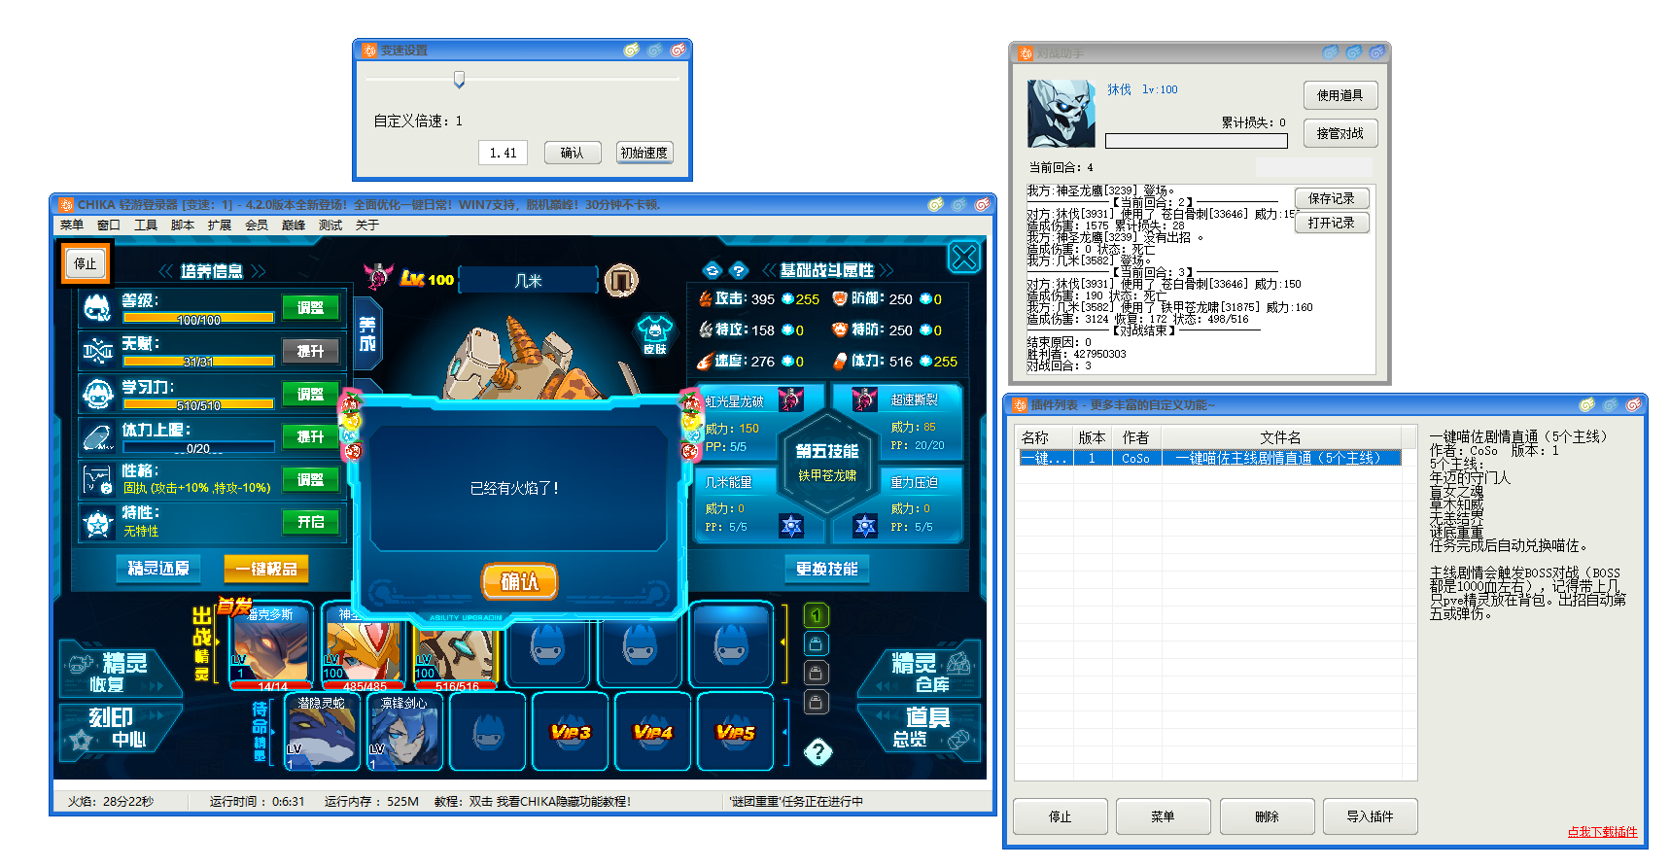Click the 更换技能 button
The width and height of the screenshot is (1670, 867).
(827, 569)
